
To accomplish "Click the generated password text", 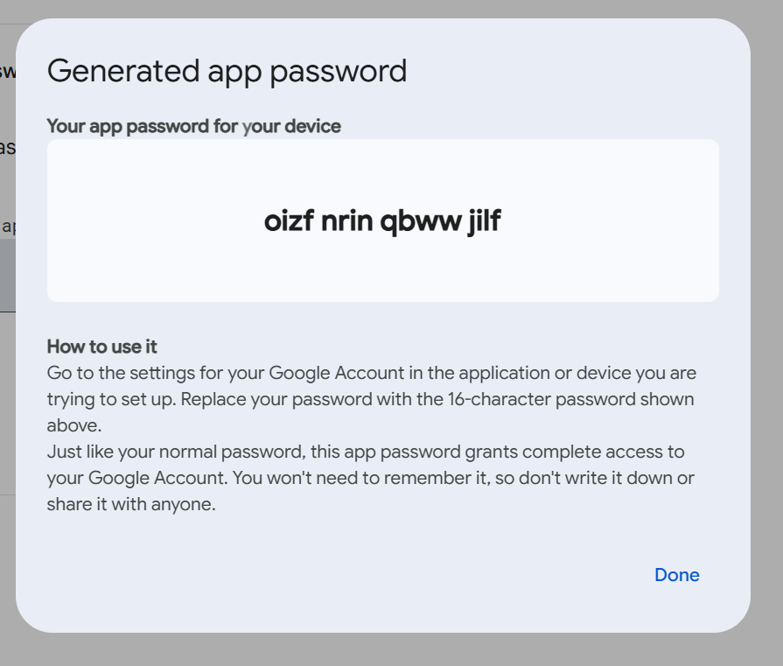I will (x=382, y=221).
